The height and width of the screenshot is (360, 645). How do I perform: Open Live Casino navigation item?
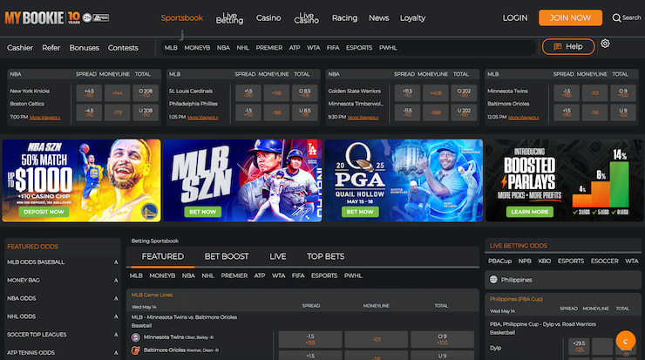click(307, 18)
